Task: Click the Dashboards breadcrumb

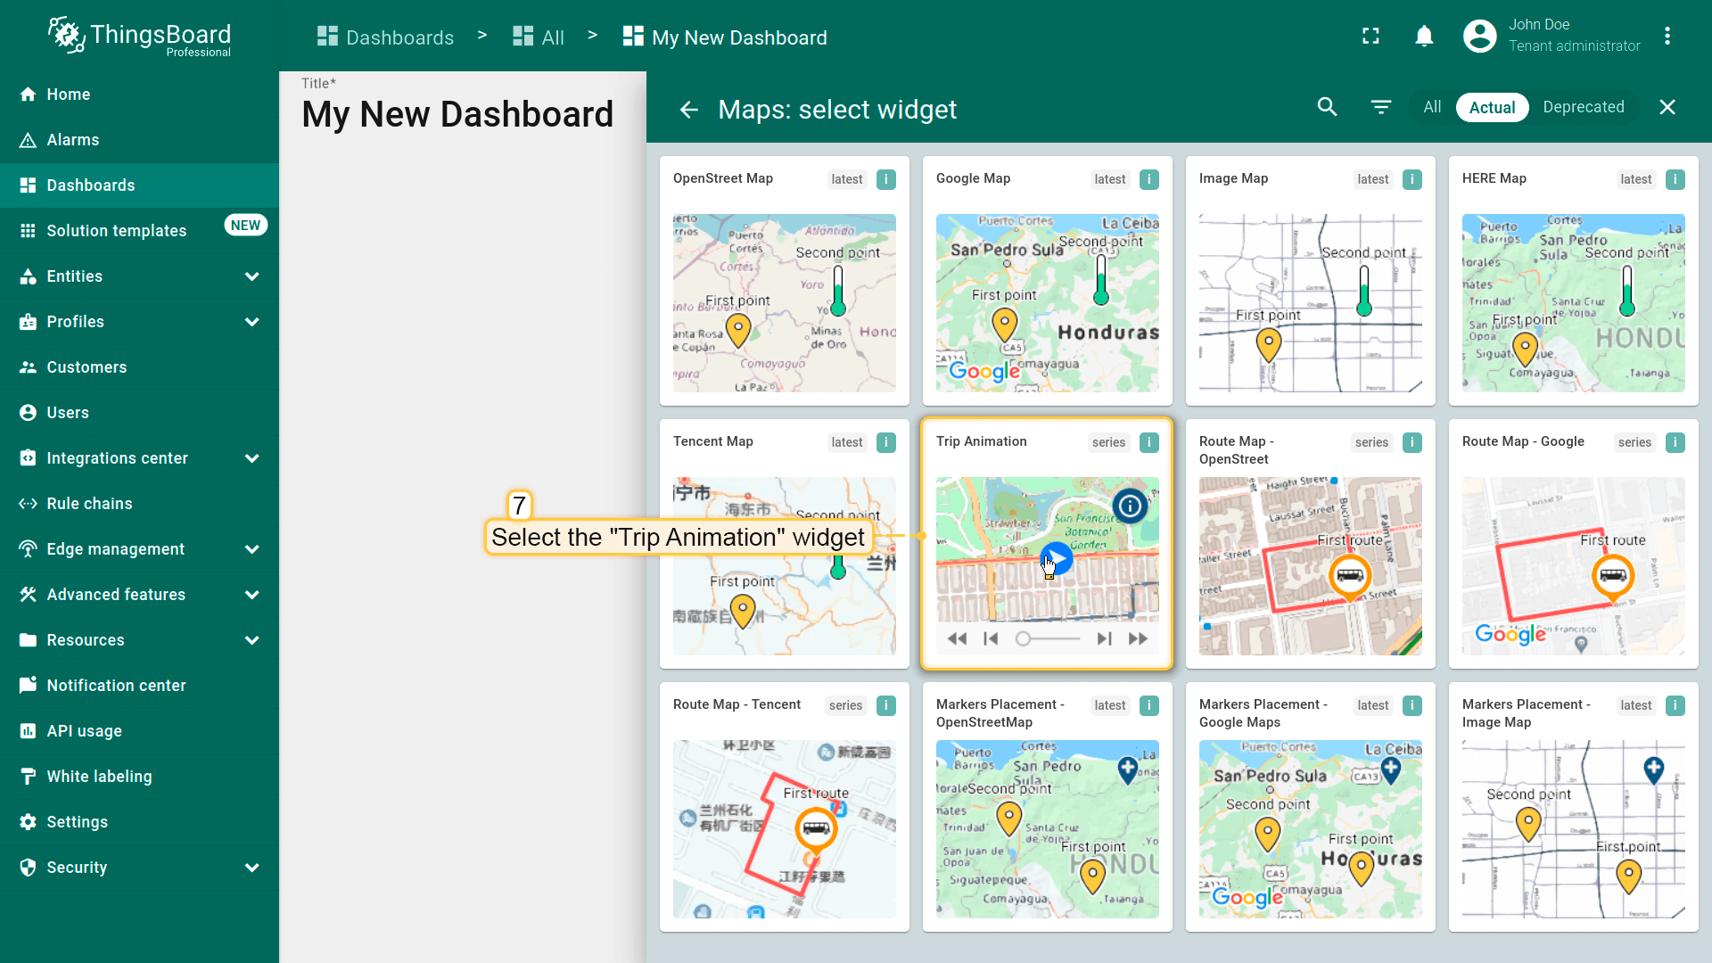Action: [x=385, y=37]
